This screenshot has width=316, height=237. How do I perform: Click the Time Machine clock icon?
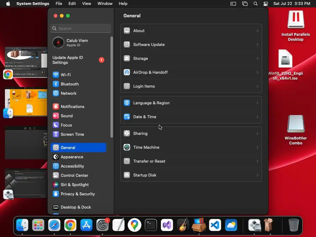[x=127, y=147]
